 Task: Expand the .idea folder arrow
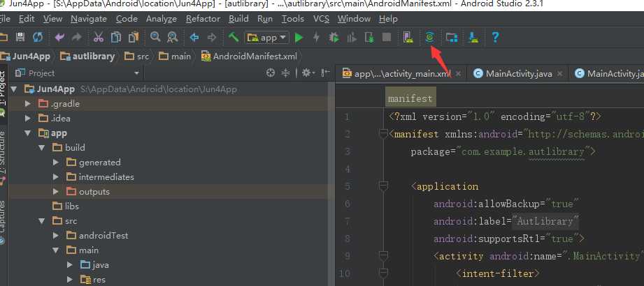27,119
